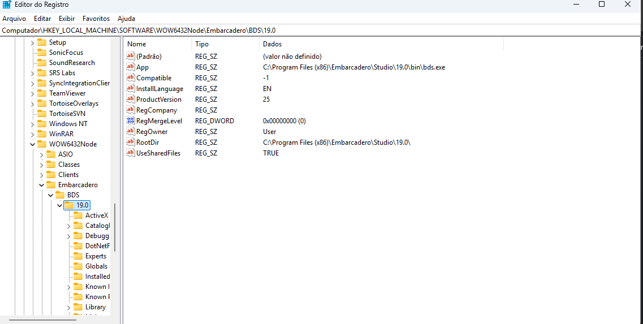Collapse the 19.0 key
This screenshot has height=324, width=643.
[x=60, y=205]
